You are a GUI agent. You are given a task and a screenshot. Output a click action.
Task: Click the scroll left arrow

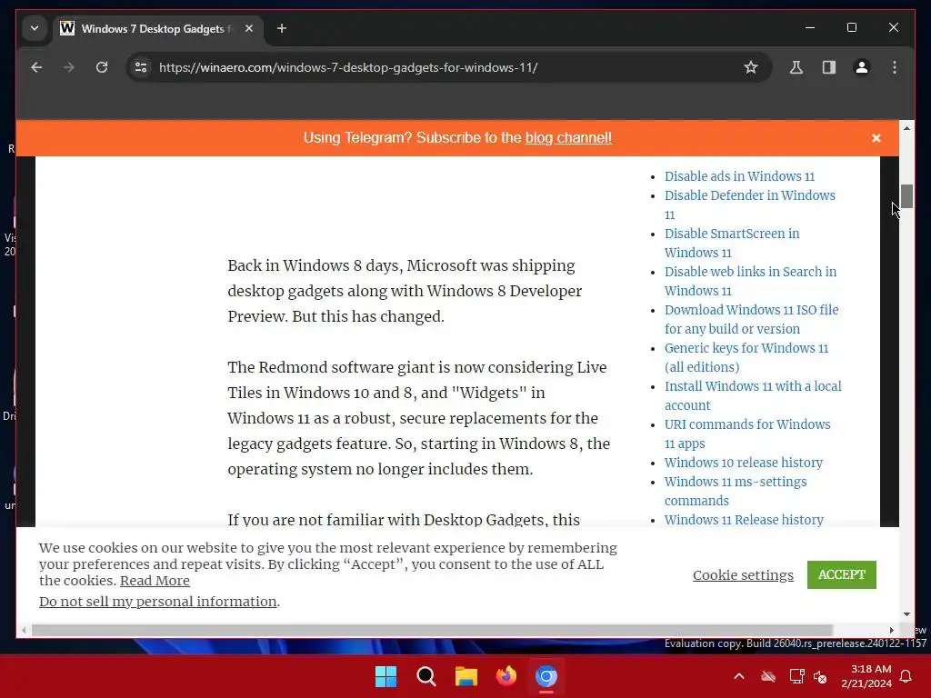24,630
